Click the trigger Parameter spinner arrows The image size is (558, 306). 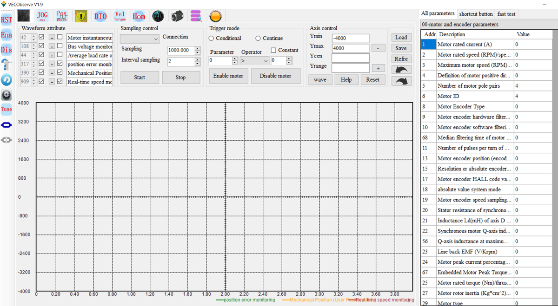pos(234,60)
